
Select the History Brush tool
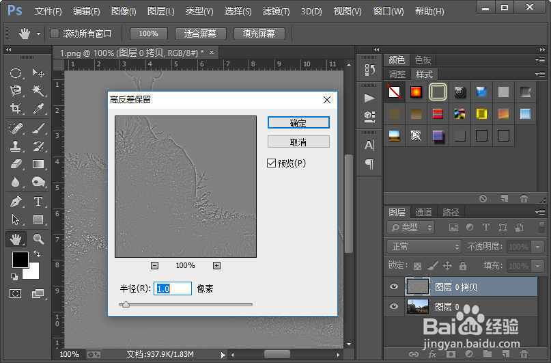pos(38,146)
